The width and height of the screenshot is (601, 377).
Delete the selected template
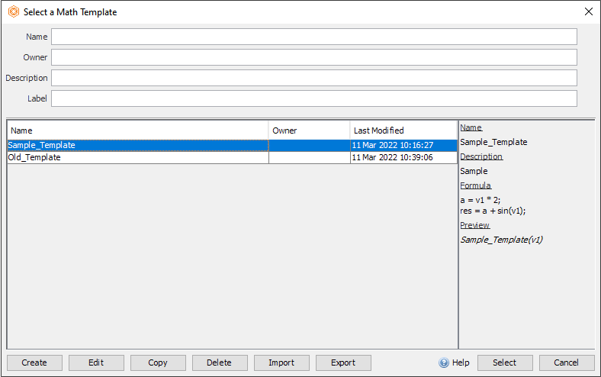[x=220, y=362]
